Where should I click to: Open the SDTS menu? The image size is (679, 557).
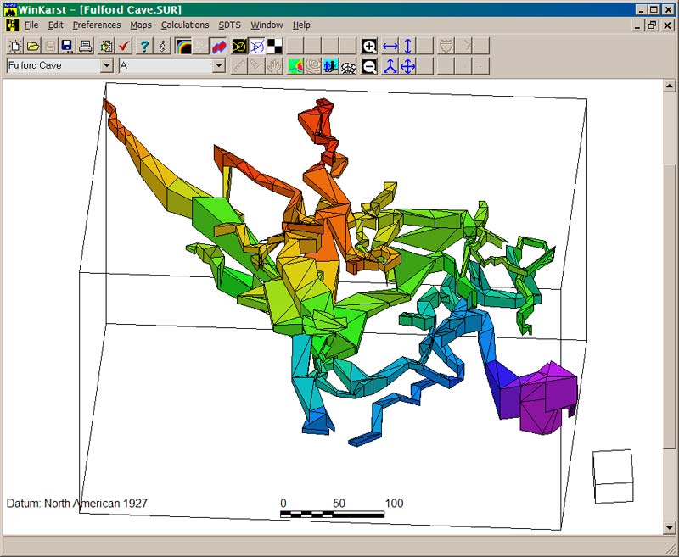229,25
